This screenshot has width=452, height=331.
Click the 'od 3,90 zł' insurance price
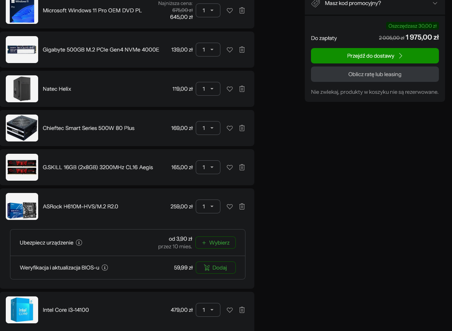180,239
